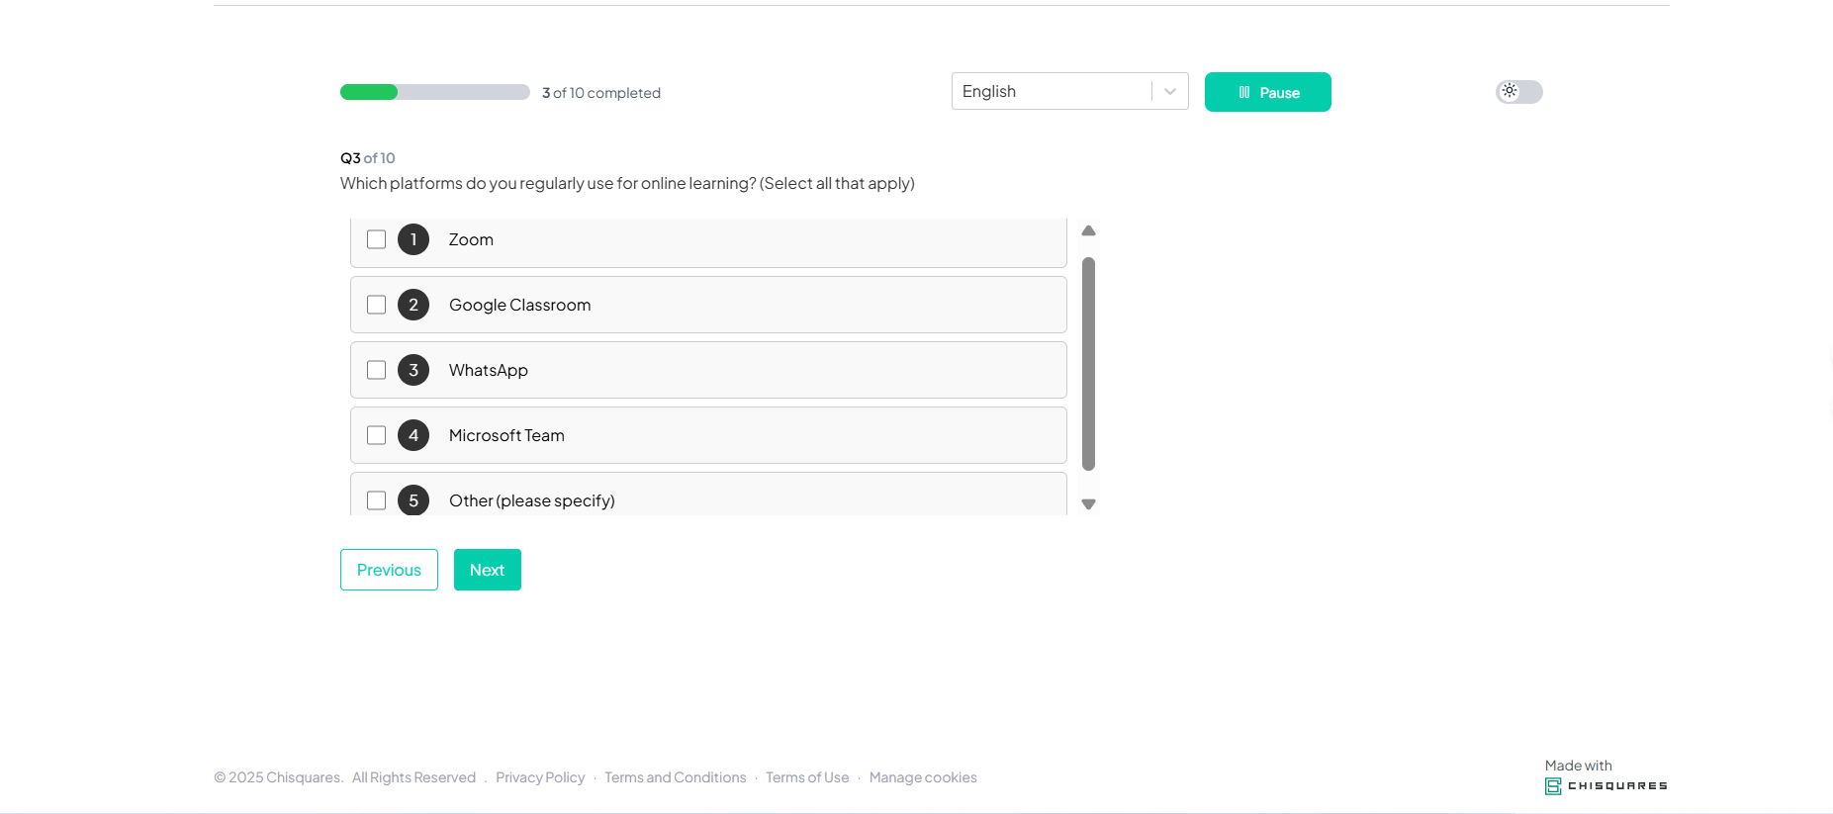
Task: Select the Microsoft Team checkbox
Action: (376, 435)
